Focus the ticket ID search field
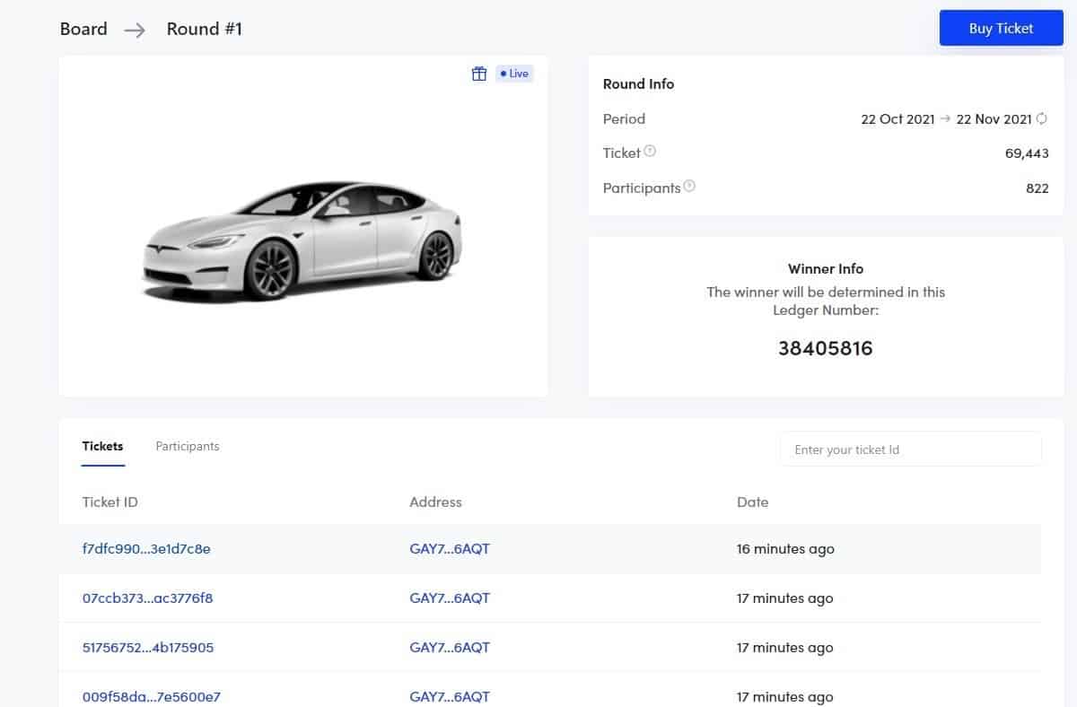 click(910, 450)
